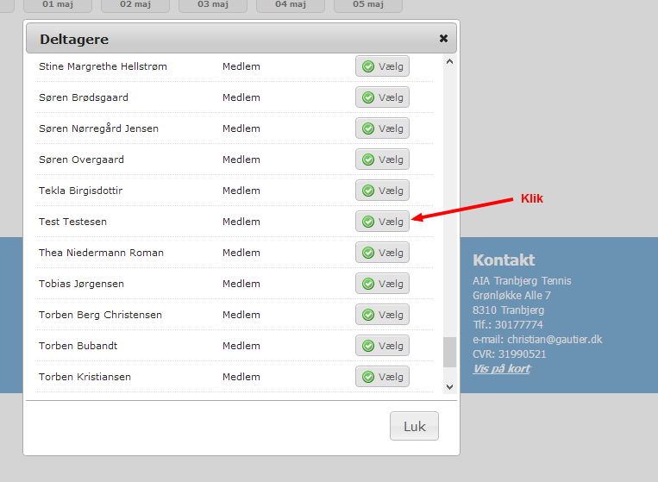Image resolution: width=658 pixels, height=482 pixels.
Task: Click the Grønløkke Alle 7 address text
Action: point(511,296)
